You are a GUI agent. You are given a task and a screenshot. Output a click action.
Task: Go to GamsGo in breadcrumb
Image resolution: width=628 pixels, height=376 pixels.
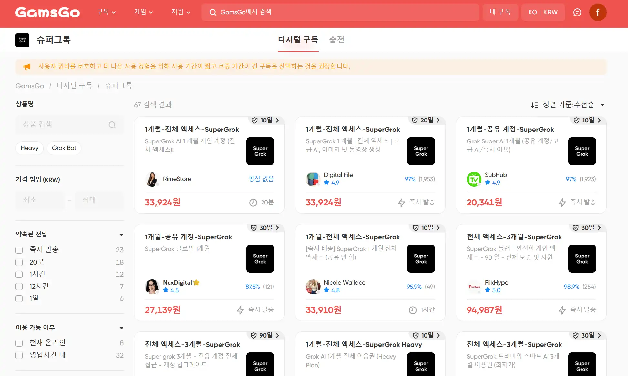[x=30, y=86]
